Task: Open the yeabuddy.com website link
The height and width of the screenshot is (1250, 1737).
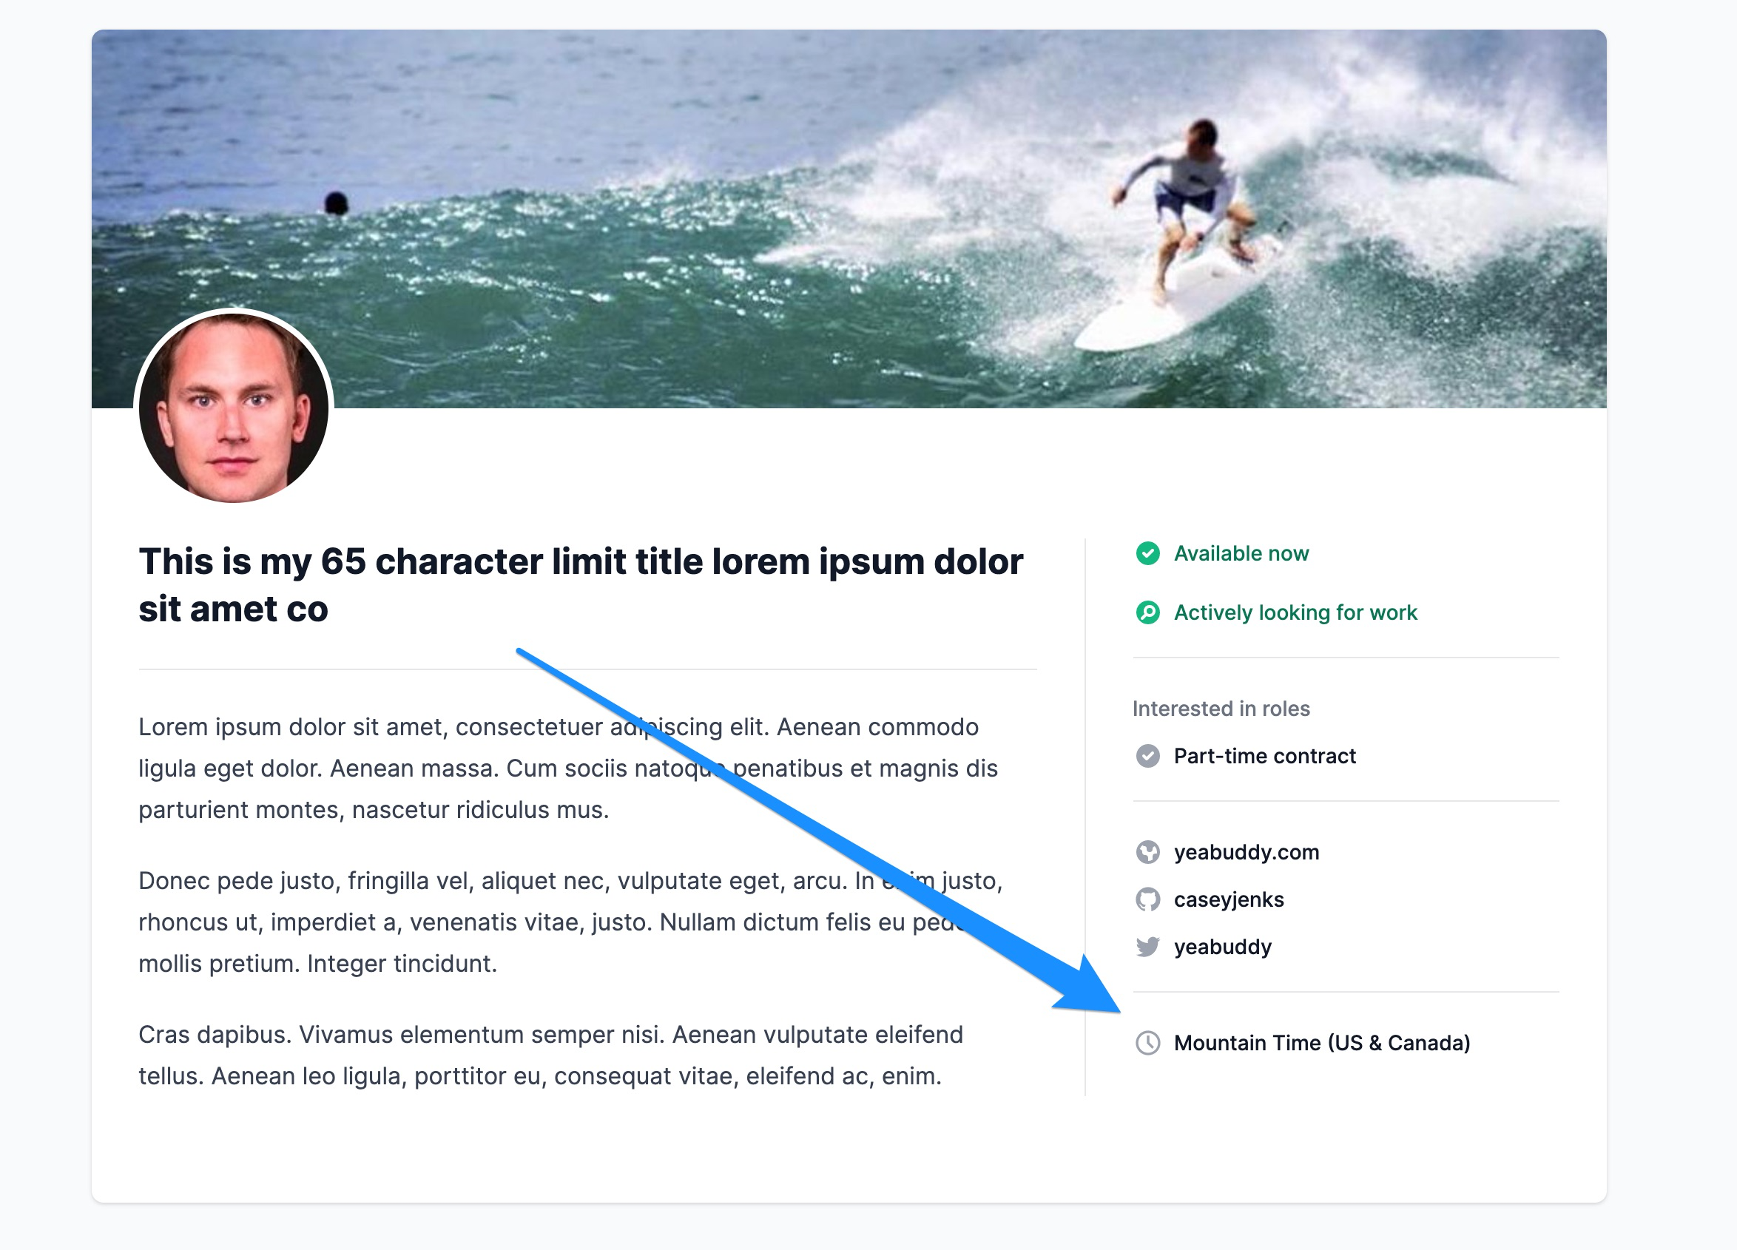Action: pyautogui.click(x=1246, y=852)
